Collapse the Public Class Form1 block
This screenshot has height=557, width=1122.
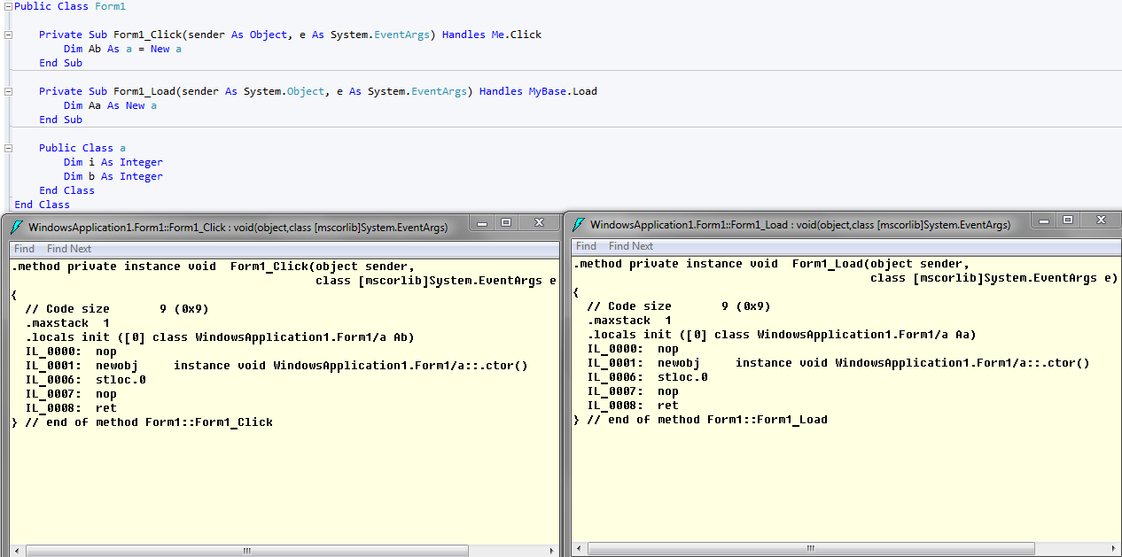point(7,6)
